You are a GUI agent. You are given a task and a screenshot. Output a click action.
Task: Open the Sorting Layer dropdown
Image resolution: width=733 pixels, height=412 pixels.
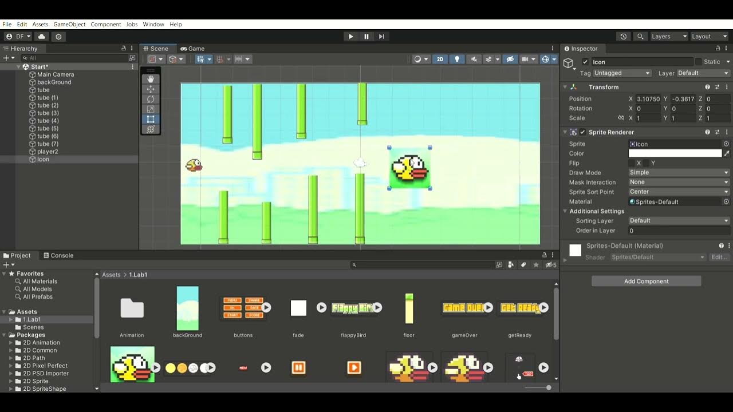(679, 221)
